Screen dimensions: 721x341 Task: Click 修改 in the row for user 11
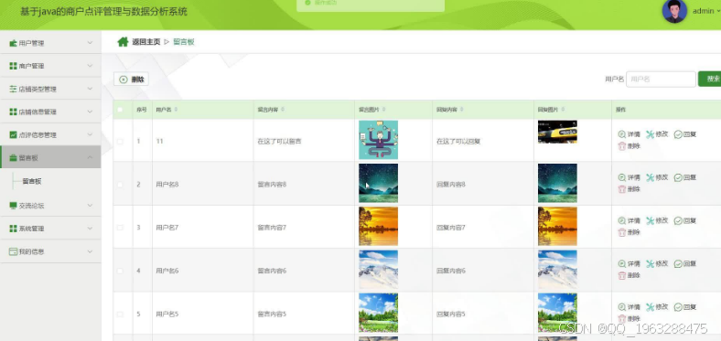click(x=657, y=134)
